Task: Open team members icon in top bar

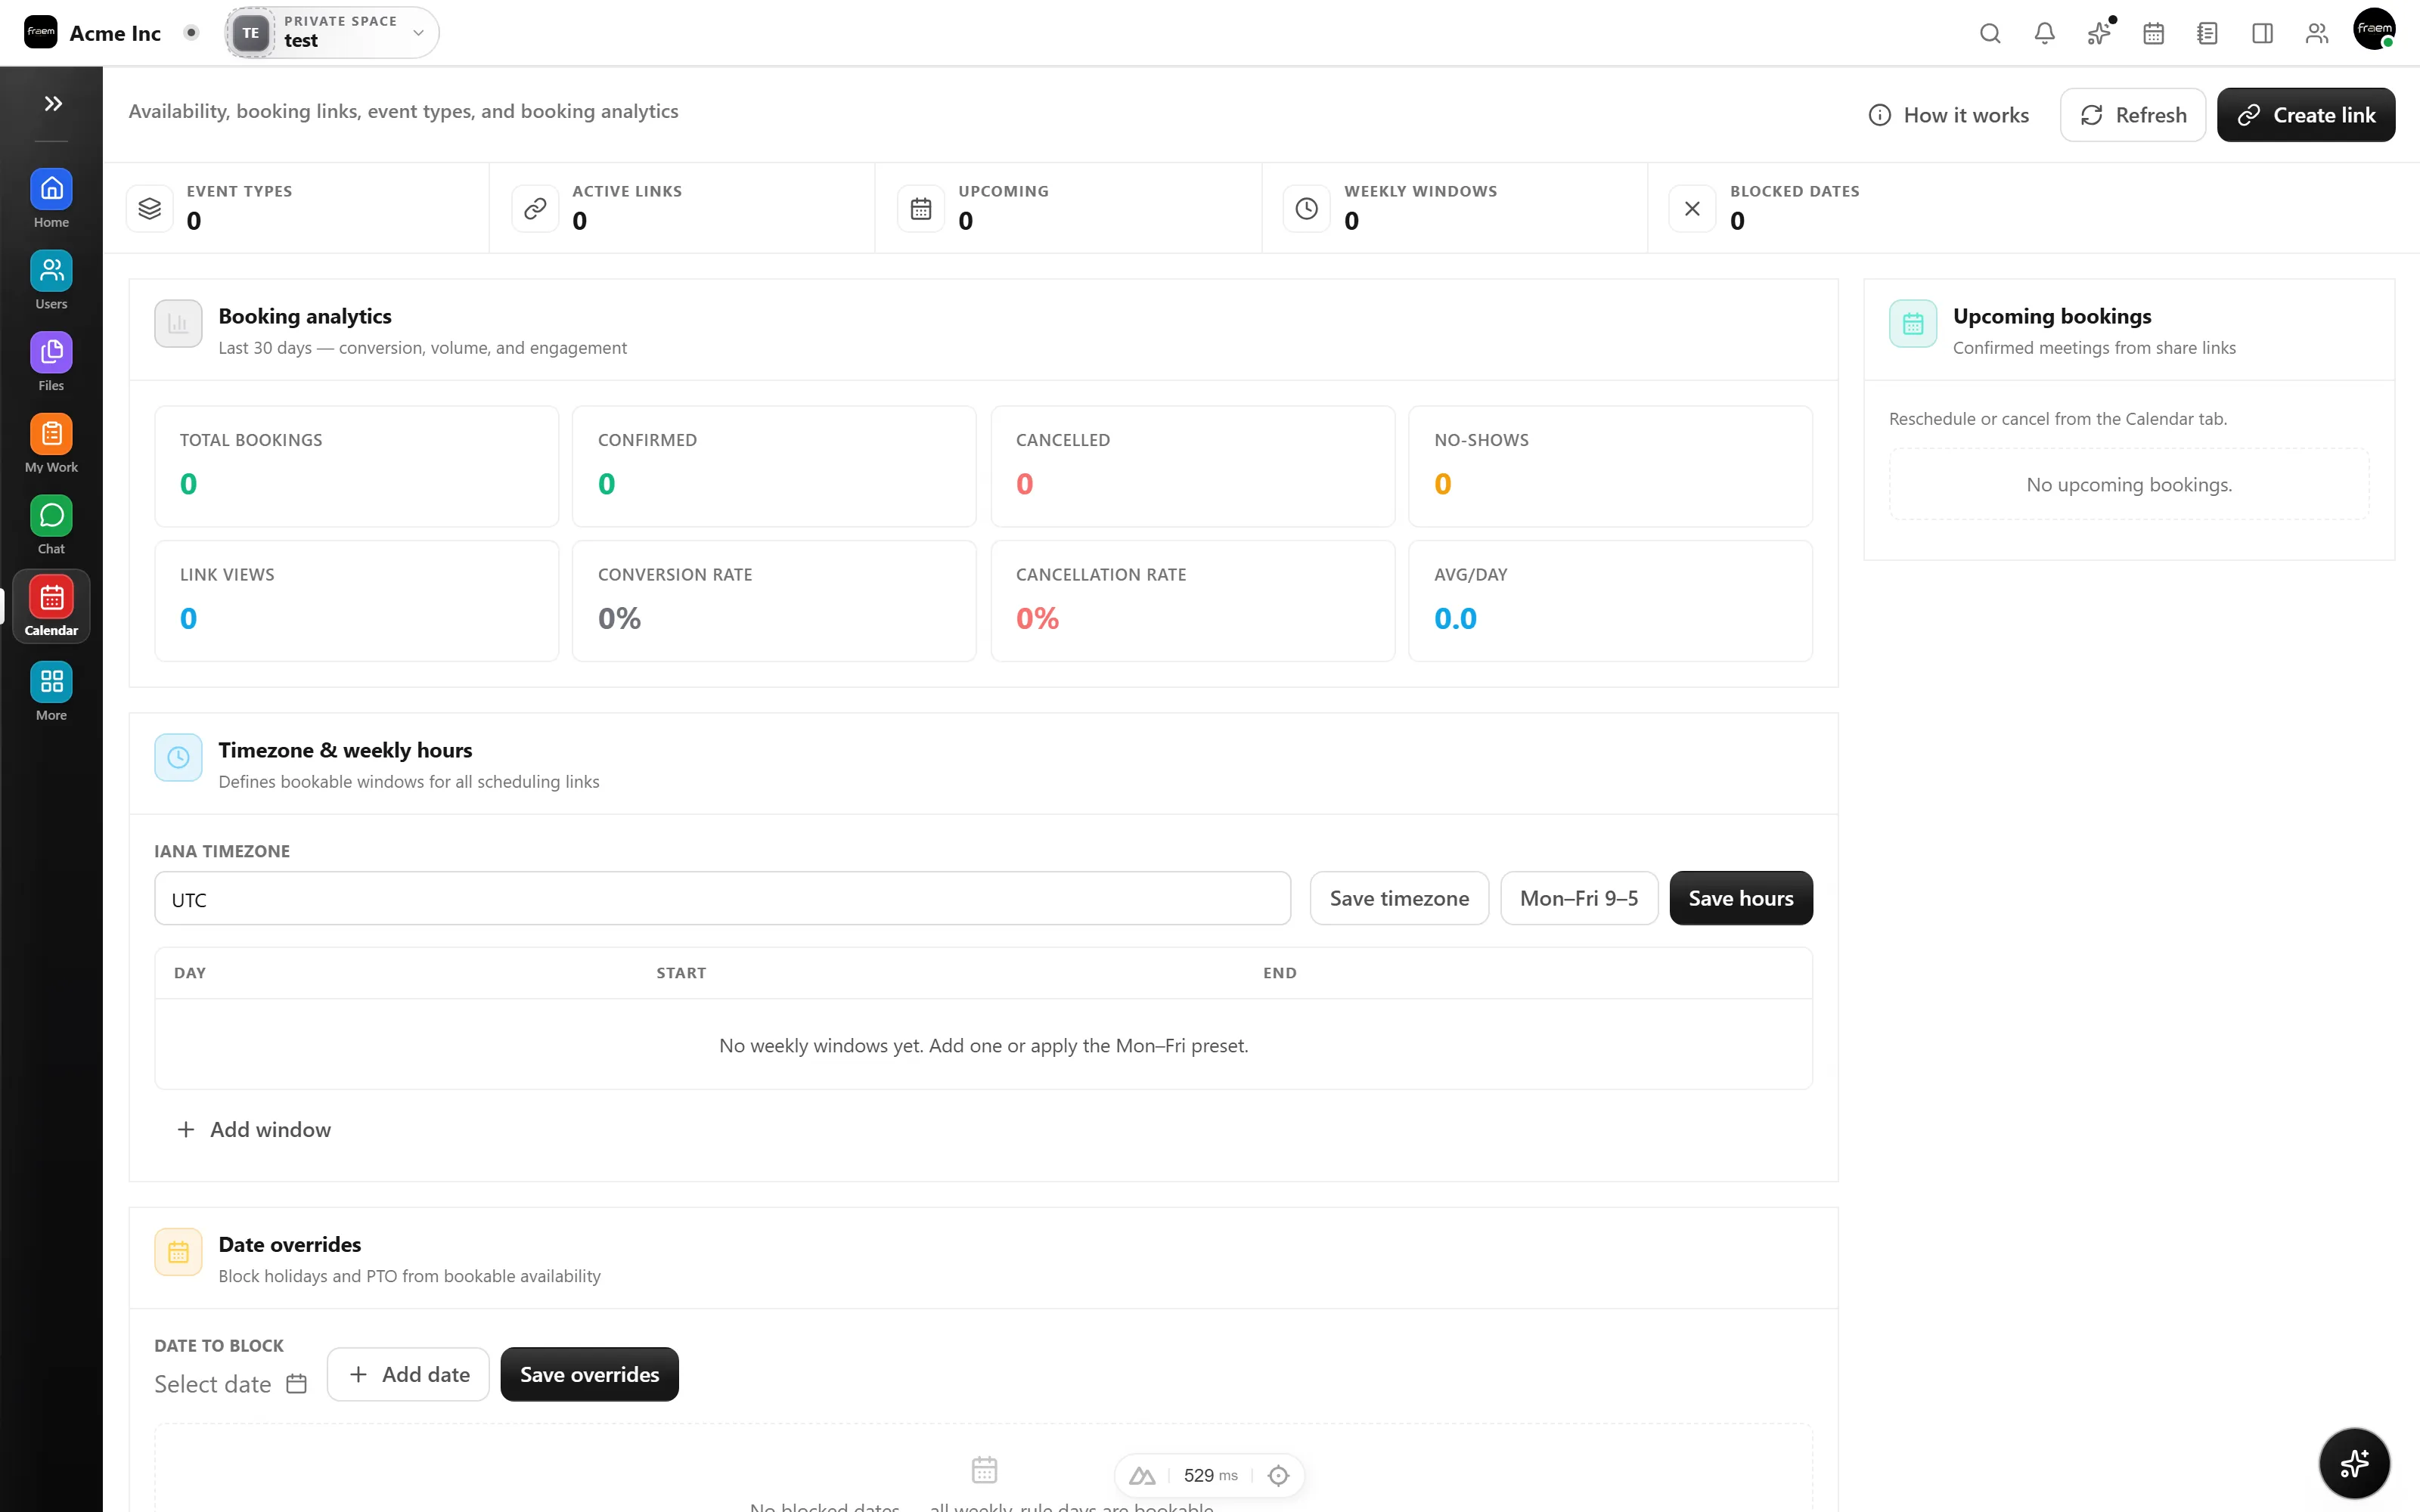Action: (x=2316, y=33)
